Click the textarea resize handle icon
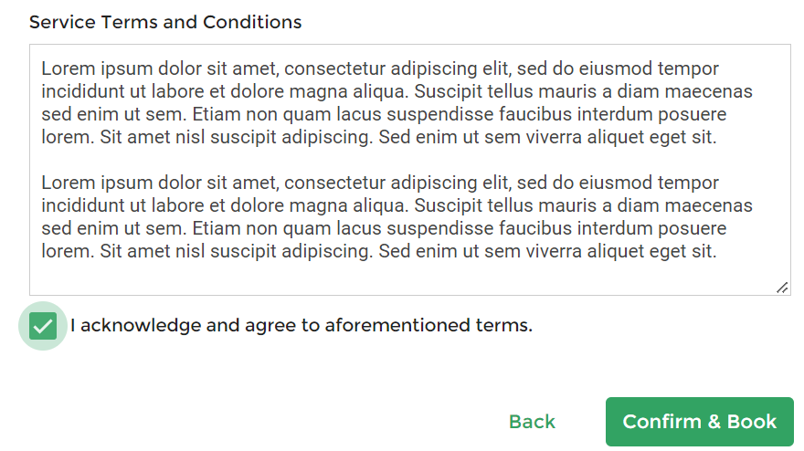804x451 pixels. pos(782,288)
